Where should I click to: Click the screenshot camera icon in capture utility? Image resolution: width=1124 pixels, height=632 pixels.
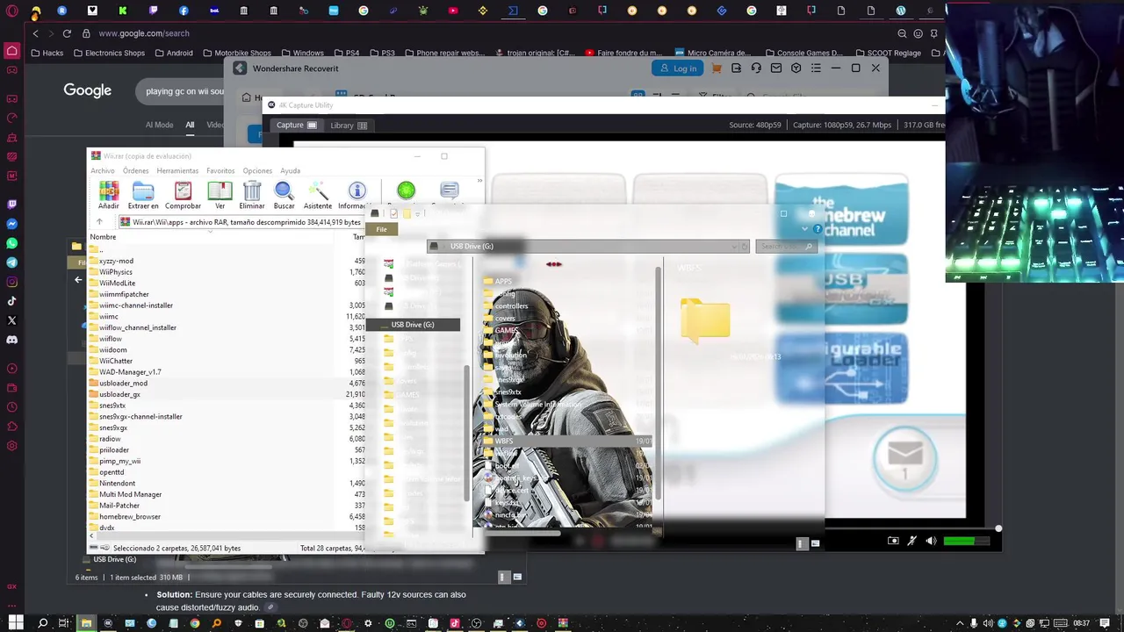point(893,541)
